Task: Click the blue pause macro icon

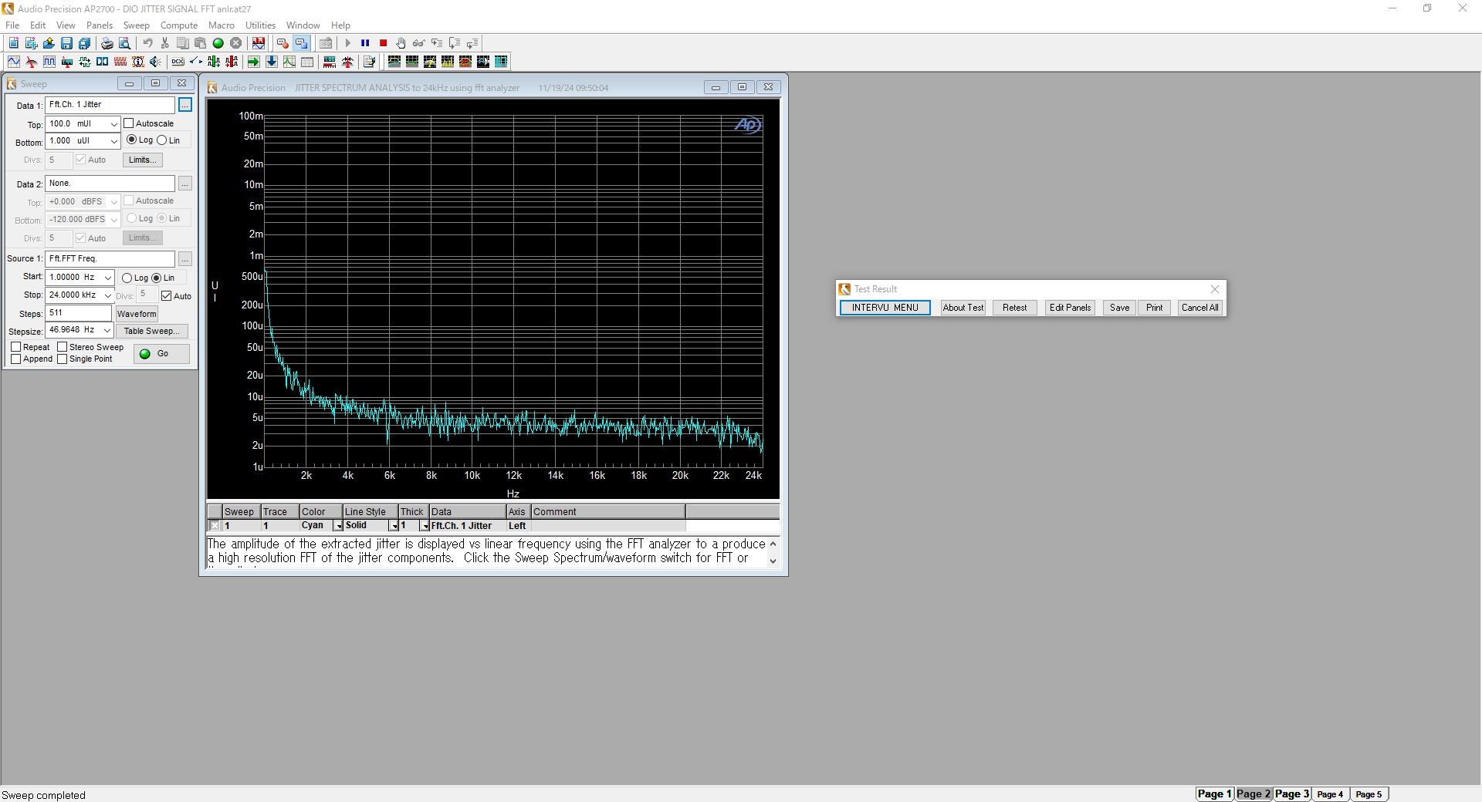Action: pos(365,43)
